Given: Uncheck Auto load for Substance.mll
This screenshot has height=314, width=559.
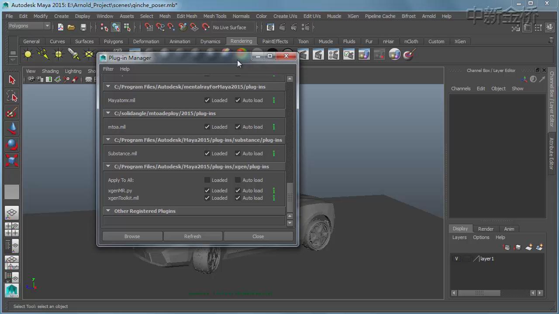Looking at the screenshot, I should coord(238,154).
